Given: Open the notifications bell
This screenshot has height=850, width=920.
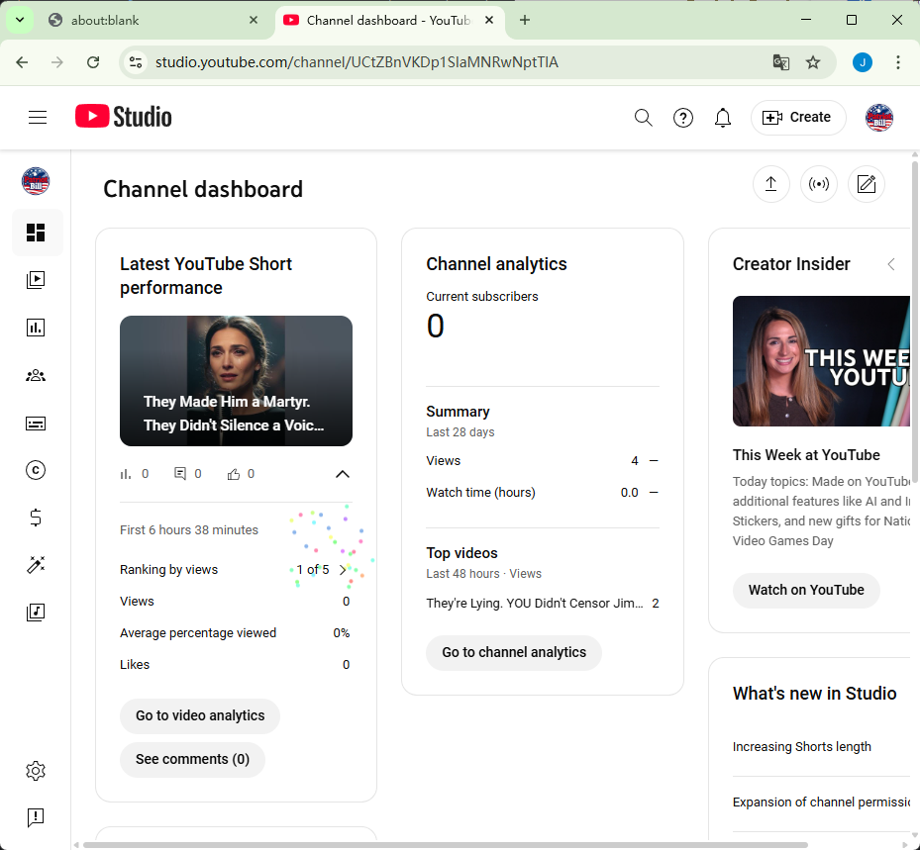Looking at the screenshot, I should (x=723, y=118).
